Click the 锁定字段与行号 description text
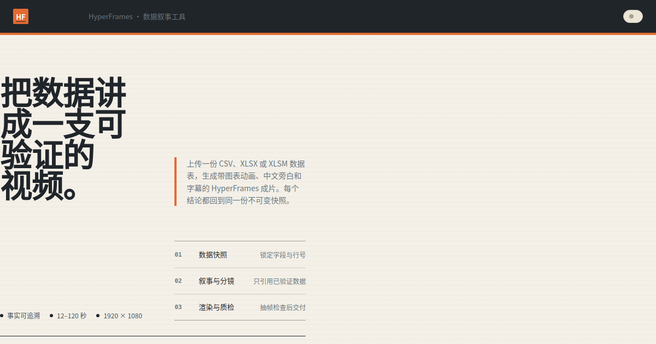 (283, 255)
